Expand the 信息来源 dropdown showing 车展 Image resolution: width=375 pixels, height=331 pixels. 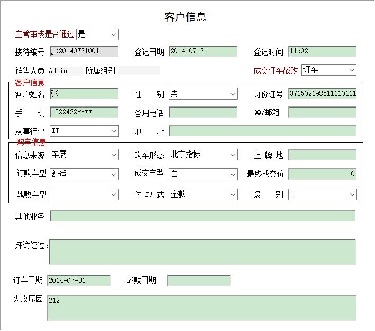(84, 155)
